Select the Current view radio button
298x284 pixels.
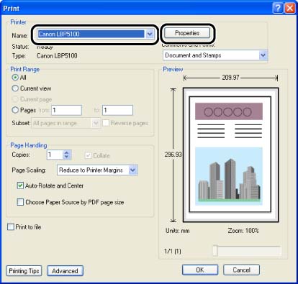tap(15, 88)
